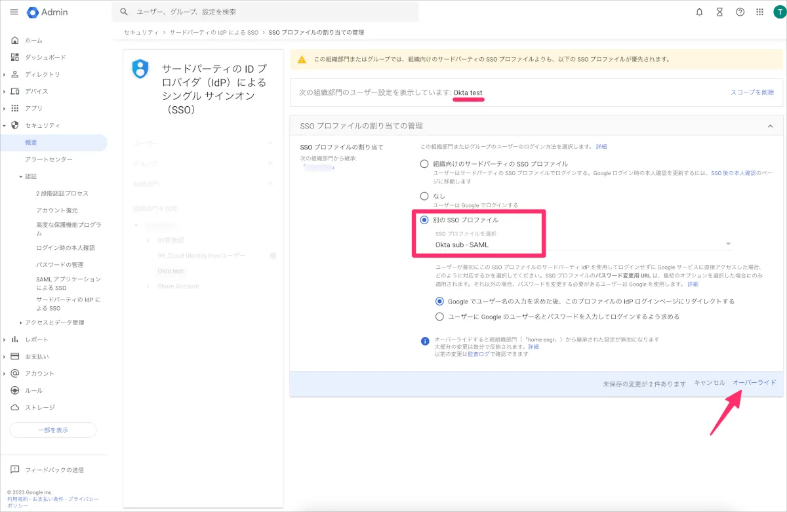Screen dimensions: 787x512
Task: Open ダッシュボード in the sidebar
Action: (45, 57)
